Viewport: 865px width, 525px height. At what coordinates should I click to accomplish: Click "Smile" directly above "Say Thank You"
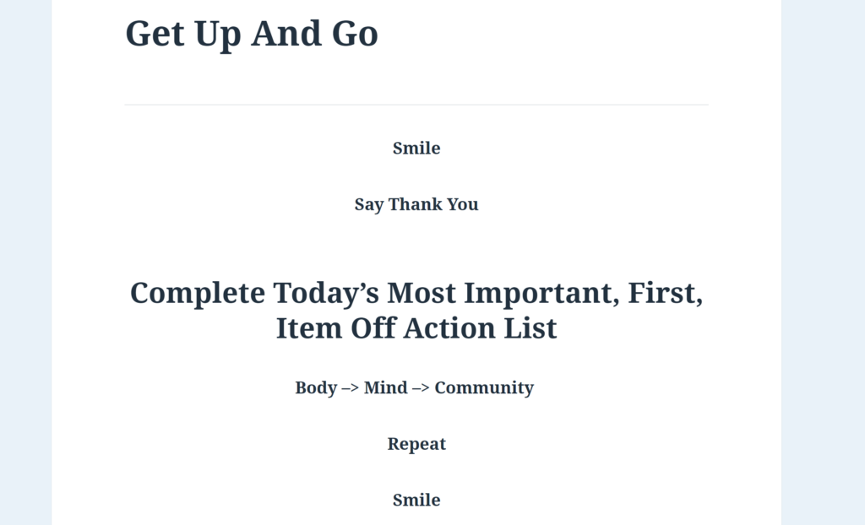pyautogui.click(x=416, y=149)
